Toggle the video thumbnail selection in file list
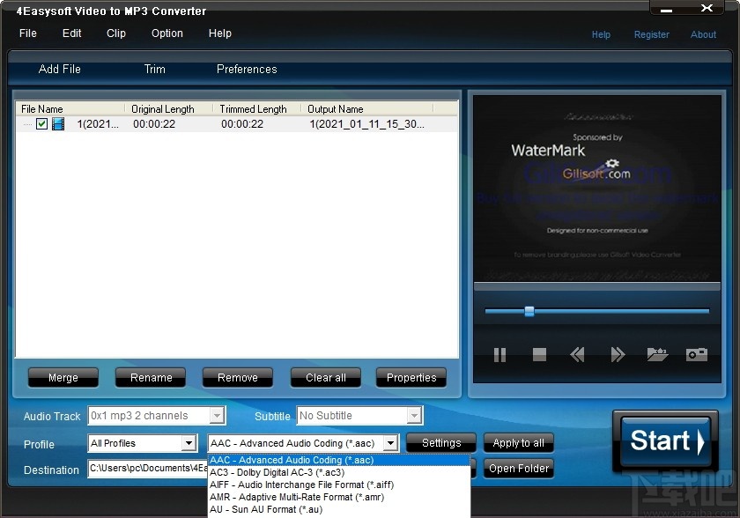This screenshot has width=740, height=518. tap(57, 124)
